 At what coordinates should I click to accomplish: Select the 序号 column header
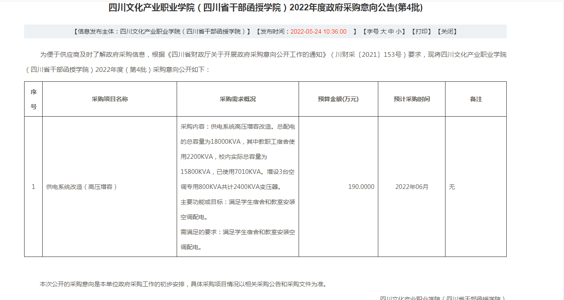point(34,99)
